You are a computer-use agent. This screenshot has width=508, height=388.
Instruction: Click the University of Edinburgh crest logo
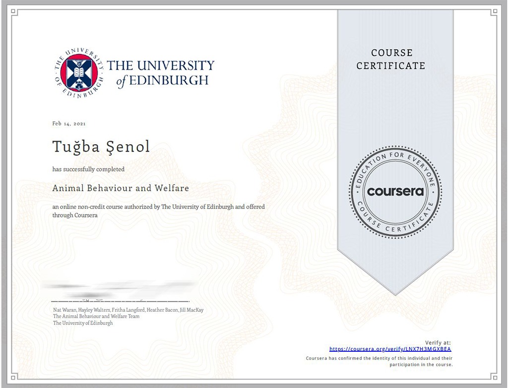pos(78,73)
